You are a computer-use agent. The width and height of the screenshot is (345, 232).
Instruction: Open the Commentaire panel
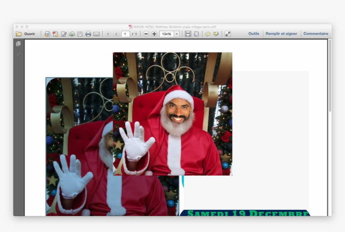(316, 34)
